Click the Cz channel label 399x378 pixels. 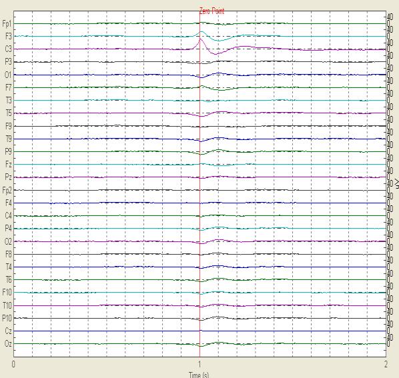8,331
